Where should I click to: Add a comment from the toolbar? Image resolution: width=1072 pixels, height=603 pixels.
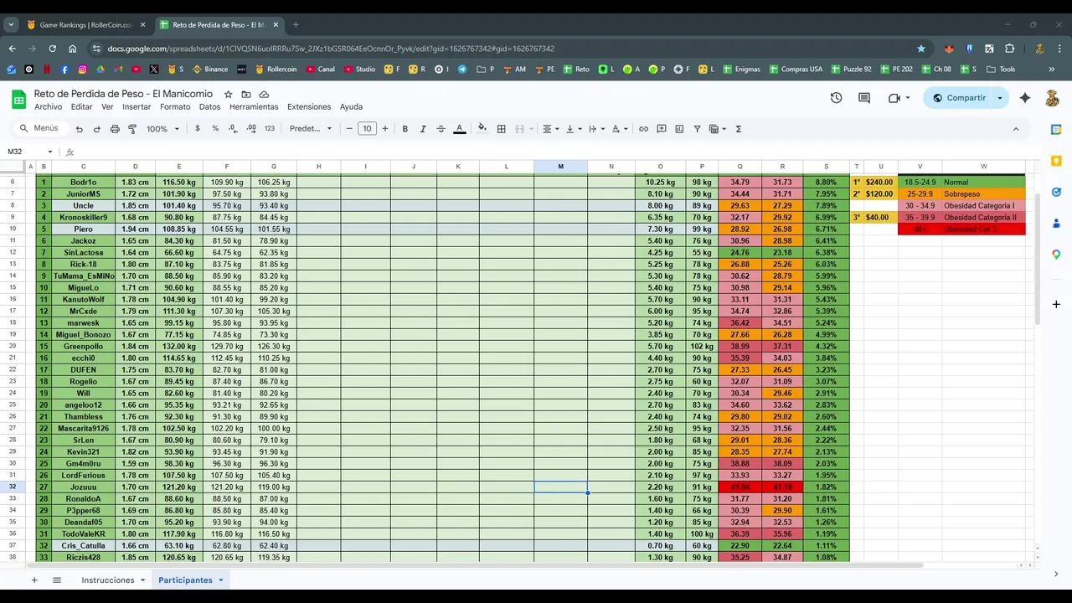[662, 129]
